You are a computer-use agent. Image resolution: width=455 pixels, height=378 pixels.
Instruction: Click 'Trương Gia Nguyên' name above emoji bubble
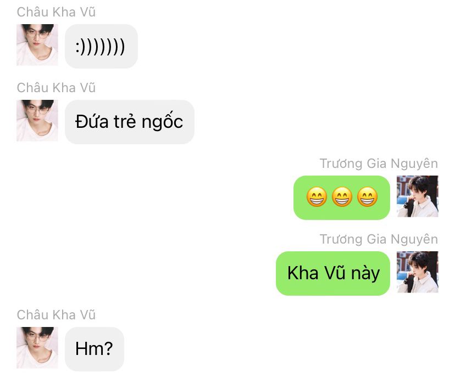coord(379,163)
